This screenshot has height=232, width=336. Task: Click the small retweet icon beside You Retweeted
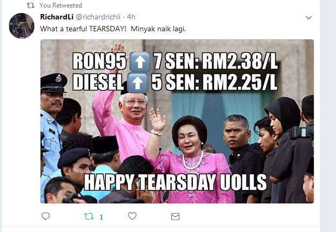click(31, 5)
